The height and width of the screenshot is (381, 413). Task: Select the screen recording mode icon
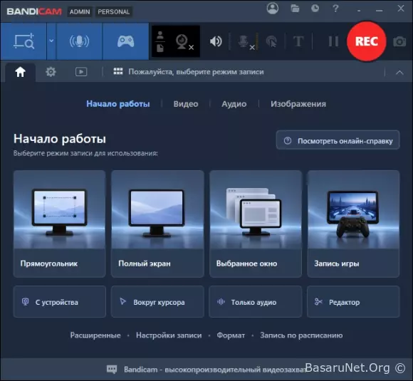tap(23, 41)
